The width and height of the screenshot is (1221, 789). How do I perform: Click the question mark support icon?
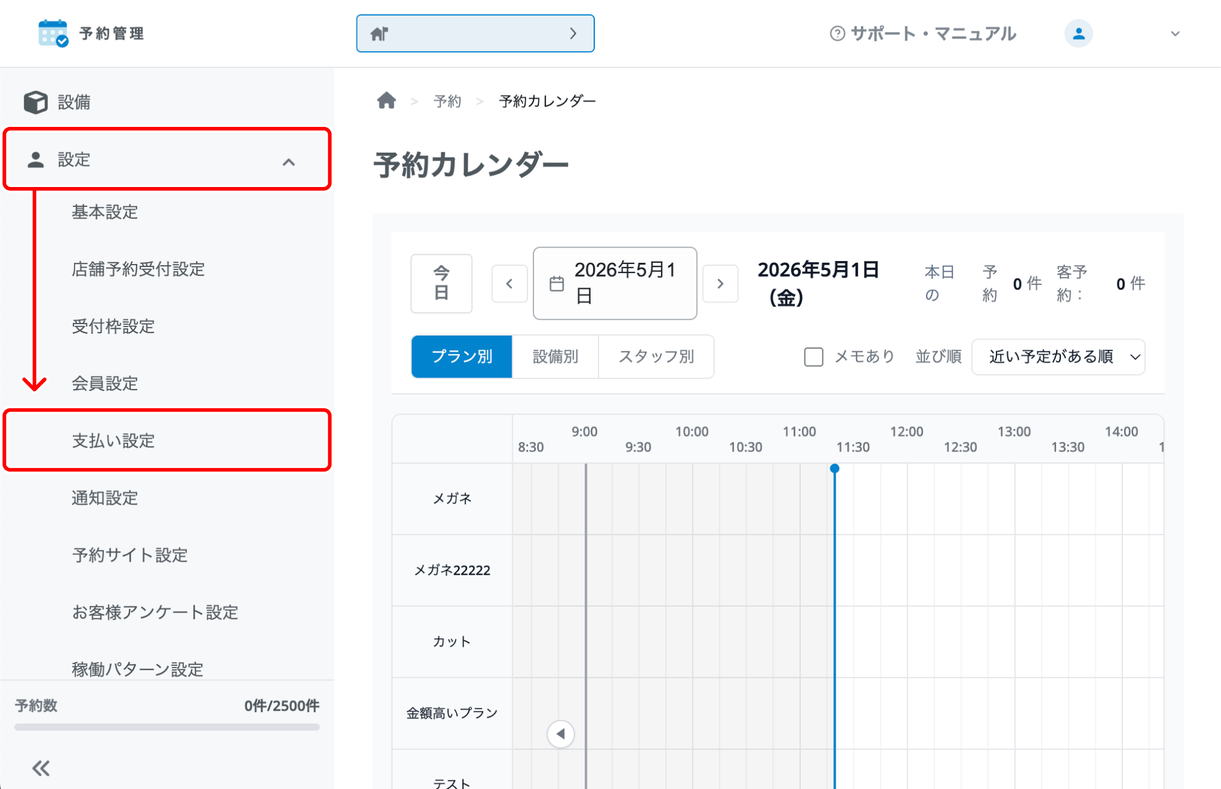(837, 34)
